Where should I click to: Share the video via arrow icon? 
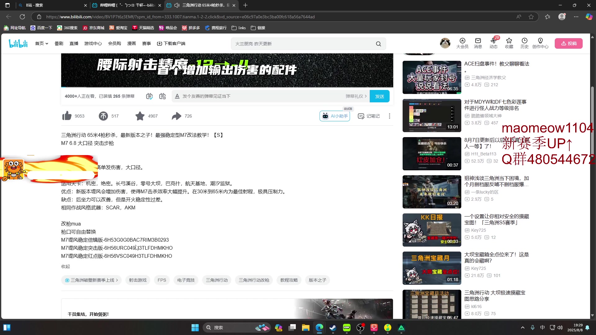pyautogui.click(x=176, y=116)
